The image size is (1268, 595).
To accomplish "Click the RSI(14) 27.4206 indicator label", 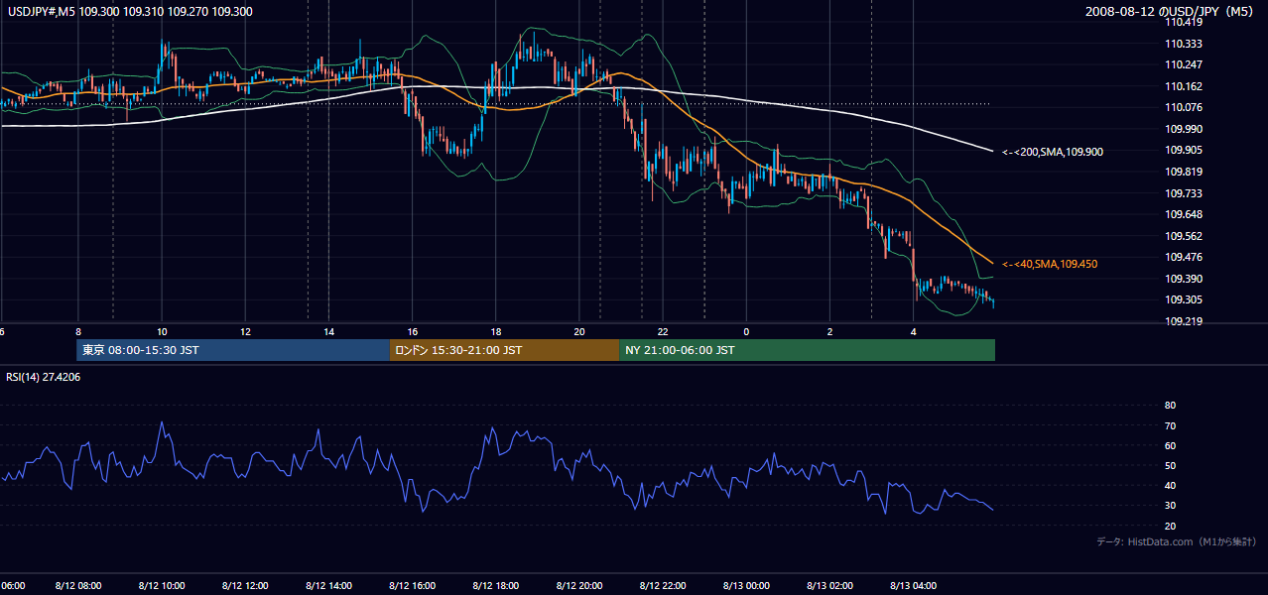I will click(x=44, y=377).
